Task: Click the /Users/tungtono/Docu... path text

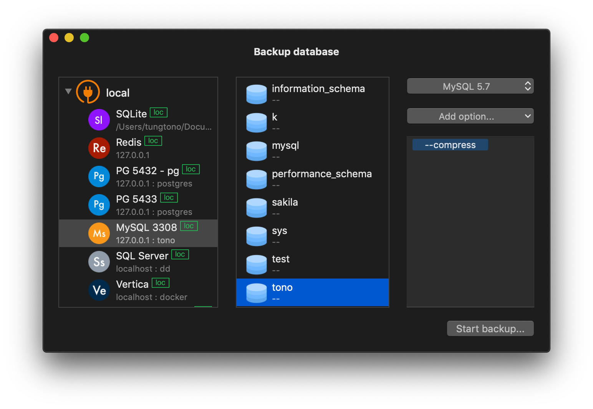Action: coord(164,127)
